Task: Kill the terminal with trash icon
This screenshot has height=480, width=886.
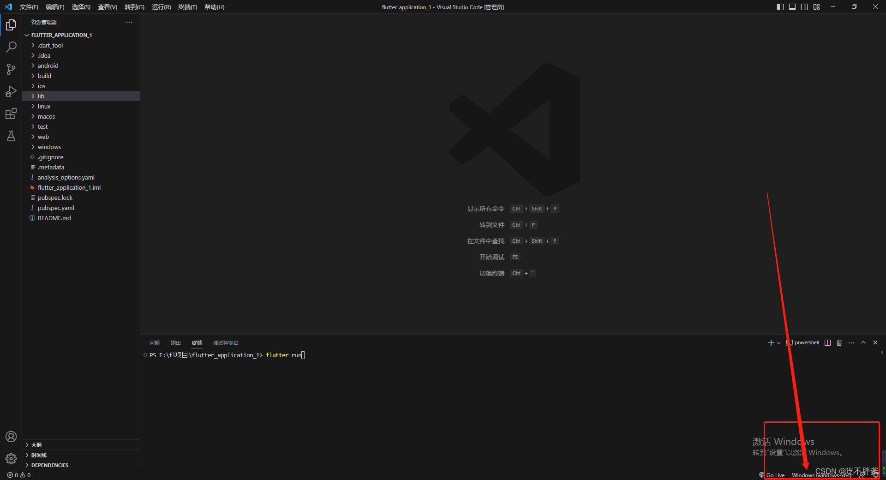Action: (839, 342)
